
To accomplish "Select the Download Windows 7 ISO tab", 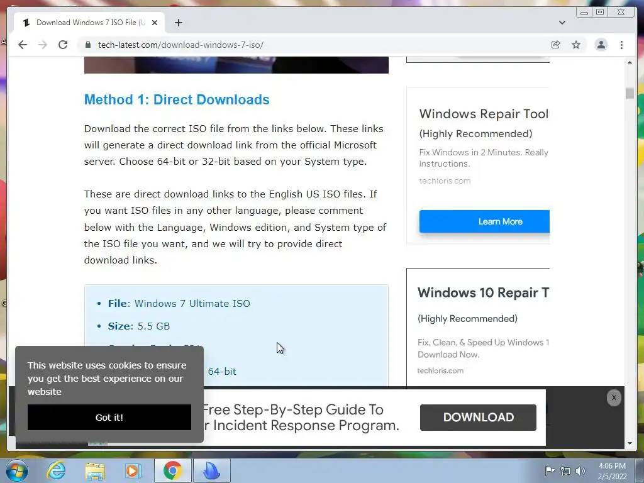I will tap(89, 23).
